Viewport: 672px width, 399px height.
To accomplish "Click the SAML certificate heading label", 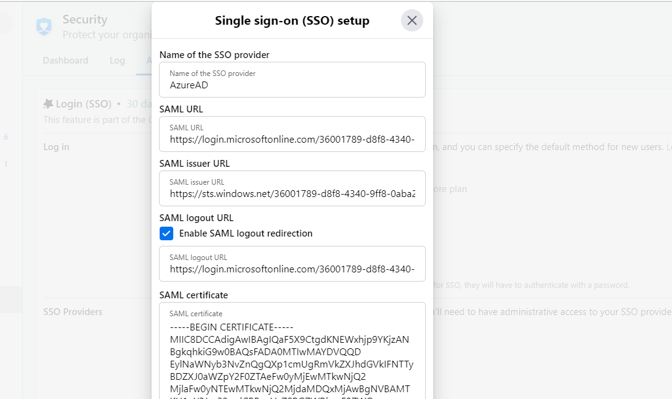I will [x=194, y=295].
